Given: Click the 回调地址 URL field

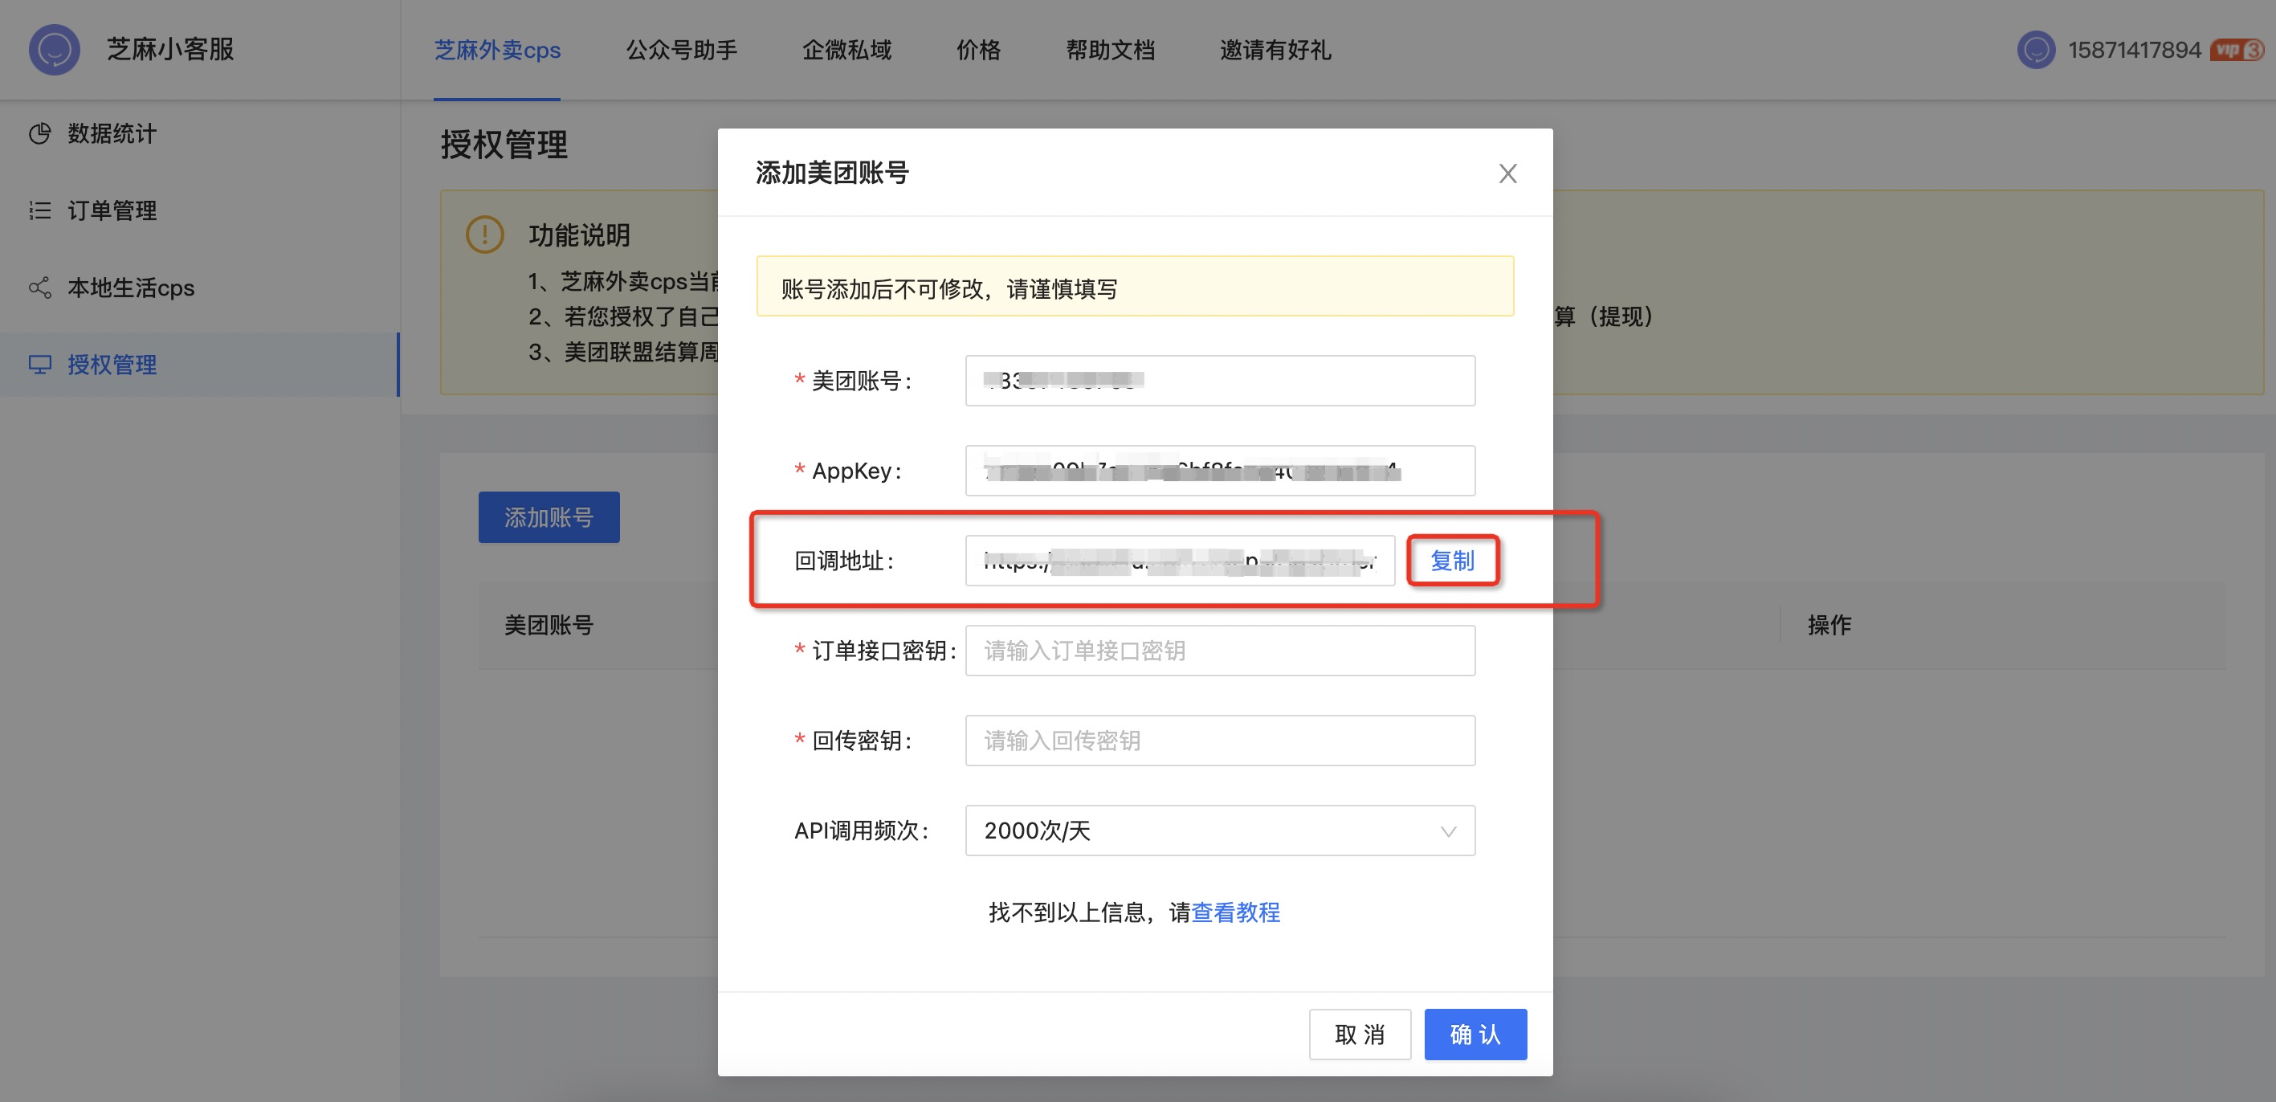Looking at the screenshot, I should (1180, 561).
